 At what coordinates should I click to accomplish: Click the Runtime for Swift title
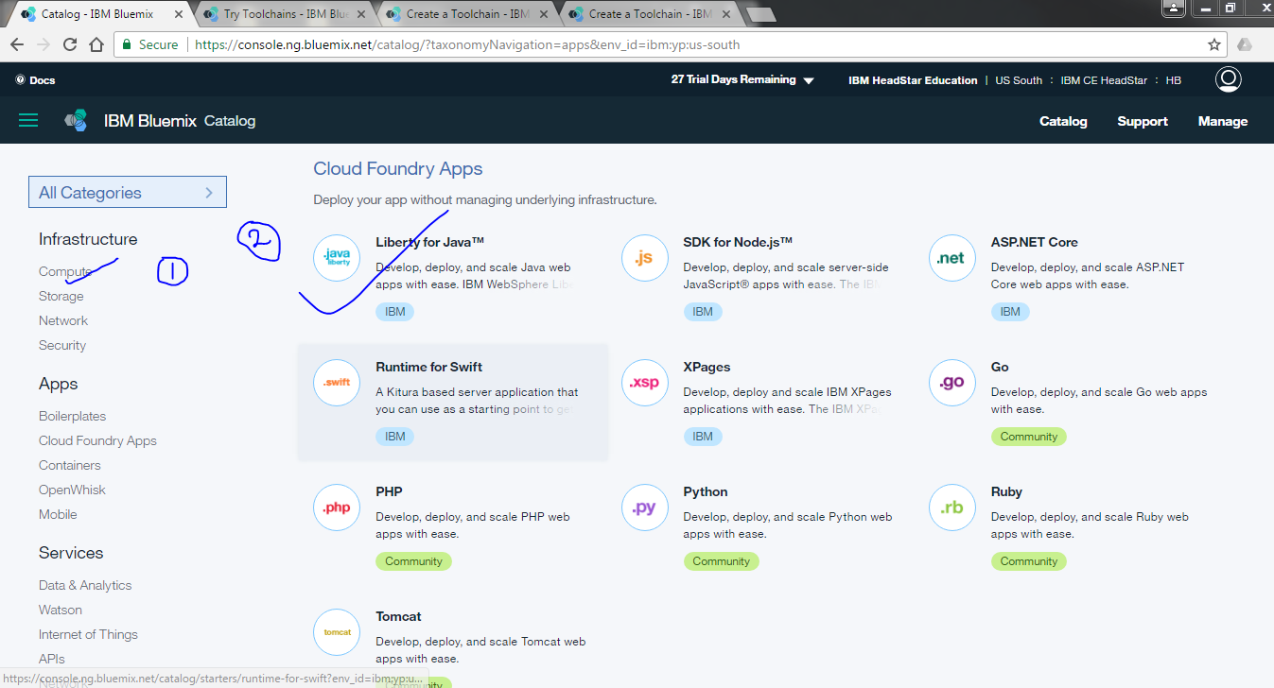click(428, 367)
